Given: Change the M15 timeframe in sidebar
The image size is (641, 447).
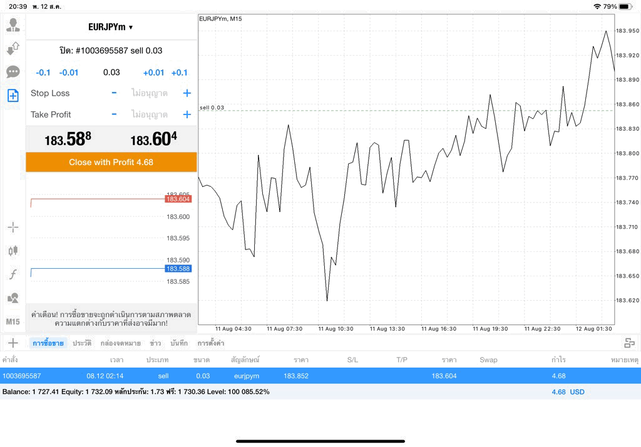Looking at the screenshot, I should point(13,322).
